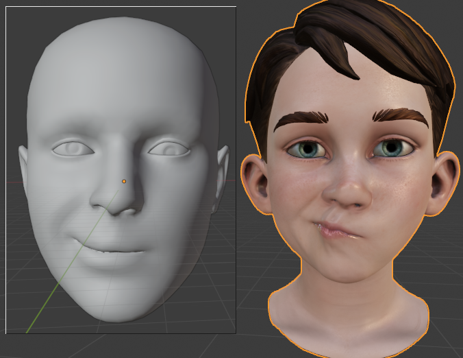Image resolution: width=463 pixels, height=358 pixels.
Task: Click the boy's right green eye
Action: 392,148
